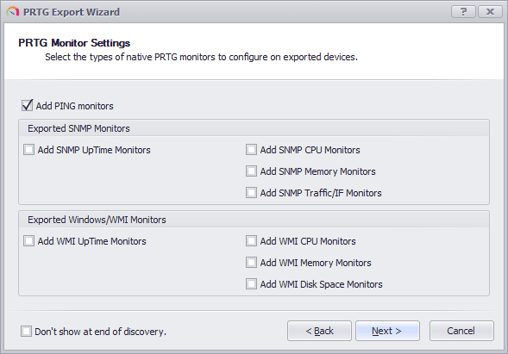Toggle Don't show at end of discovery

[x=26, y=332]
